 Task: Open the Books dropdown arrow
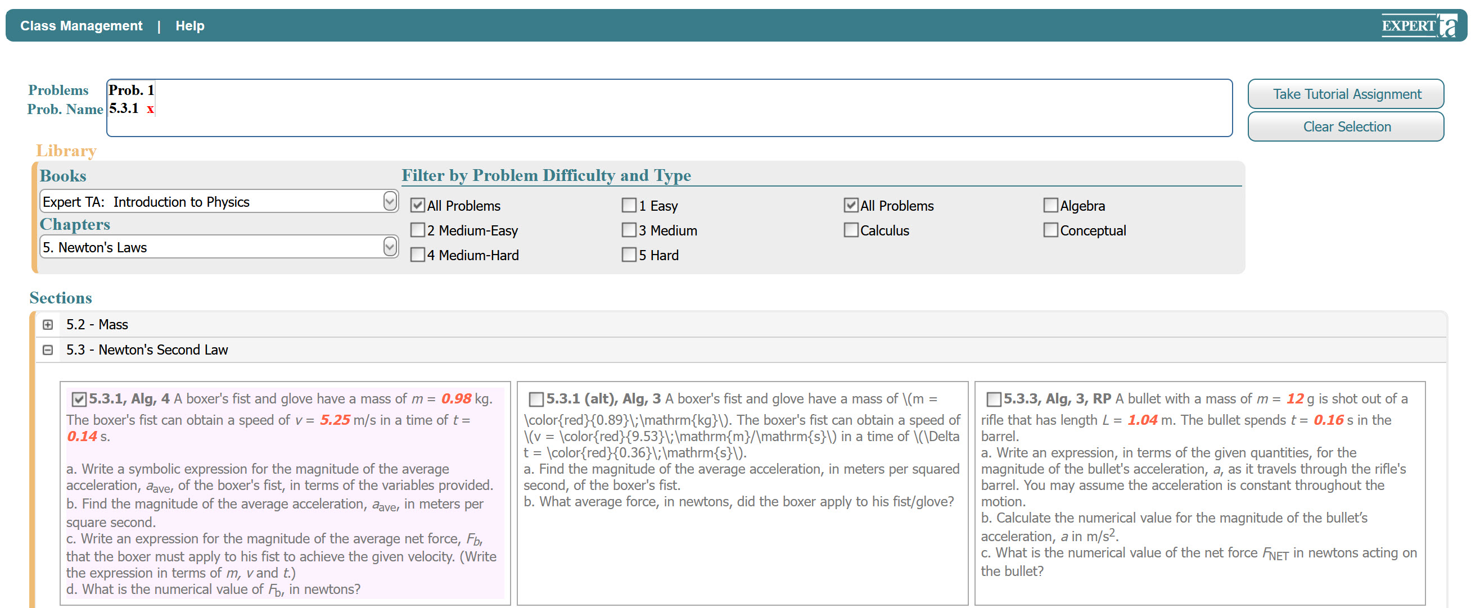click(390, 201)
